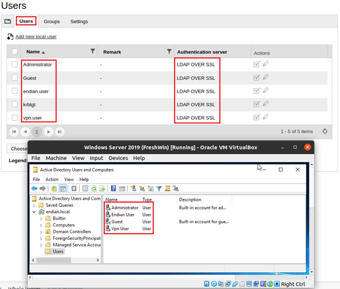Toggle enabled checkmark for Guest row
Screen dimensions: 340x289
click(257, 78)
